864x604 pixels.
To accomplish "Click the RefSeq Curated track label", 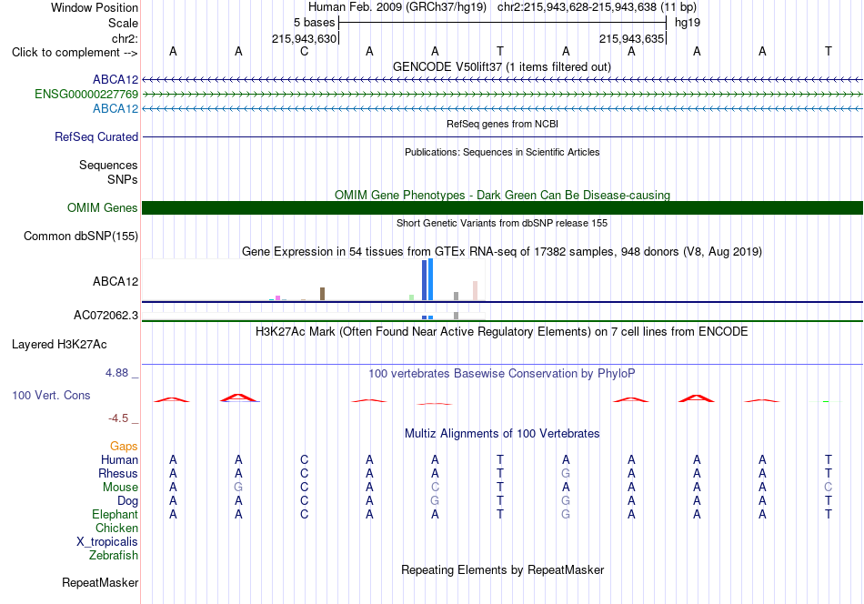I will pos(95,136).
